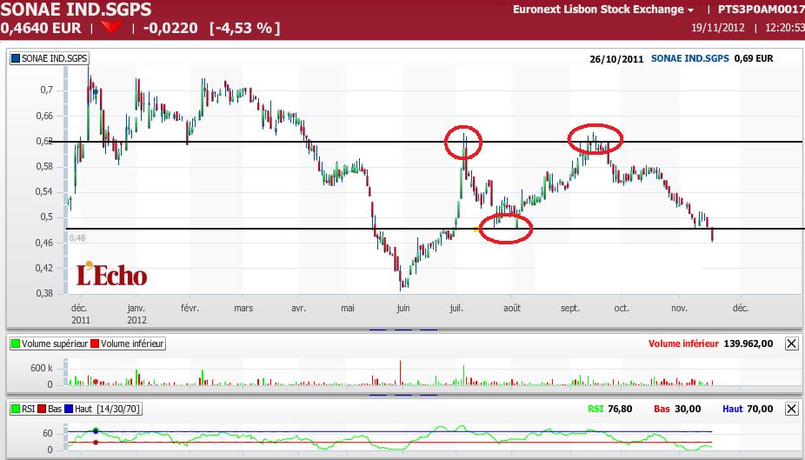Click the blue marker dot on price chart

pyautogui.click(x=96, y=92)
